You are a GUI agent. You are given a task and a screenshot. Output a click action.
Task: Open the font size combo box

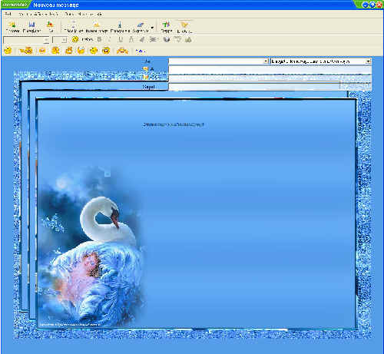(60, 40)
